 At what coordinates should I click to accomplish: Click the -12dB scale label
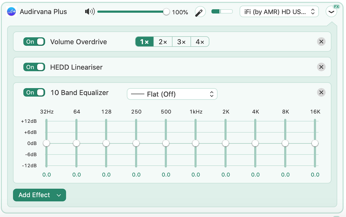[29, 166]
